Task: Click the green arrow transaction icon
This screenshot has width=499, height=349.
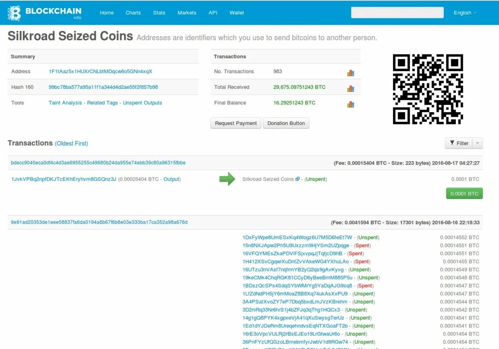Action: click(x=227, y=179)
